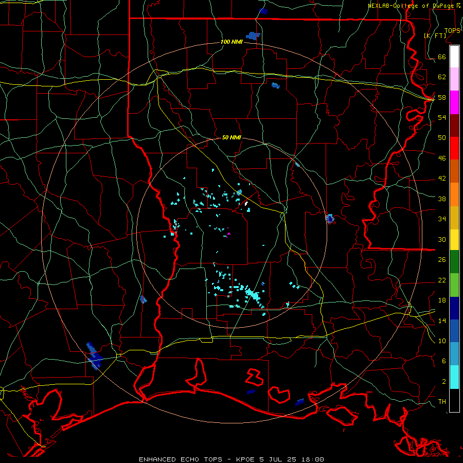Select the bright red legend swatch
This screenshot has height=463, width=463.
point(454,148)
